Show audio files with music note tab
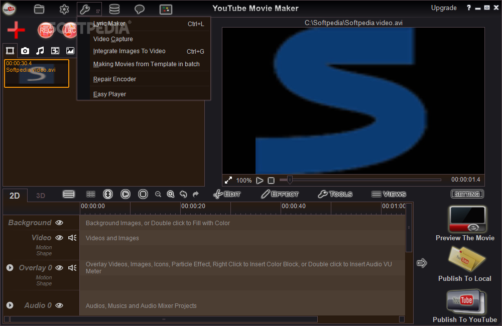This screenshot has width=502, height=326. 40,51
